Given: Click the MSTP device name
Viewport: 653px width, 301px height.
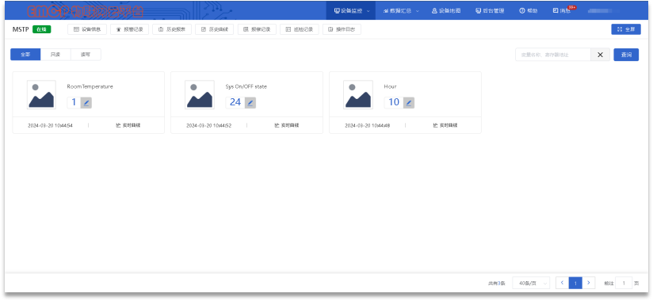Looking at the screenshot, I should tap(21, 29).
